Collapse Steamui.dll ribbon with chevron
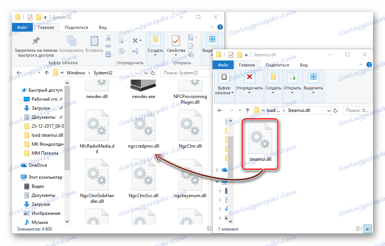Viewport: 385px width, 246px height. click(361, 65)
